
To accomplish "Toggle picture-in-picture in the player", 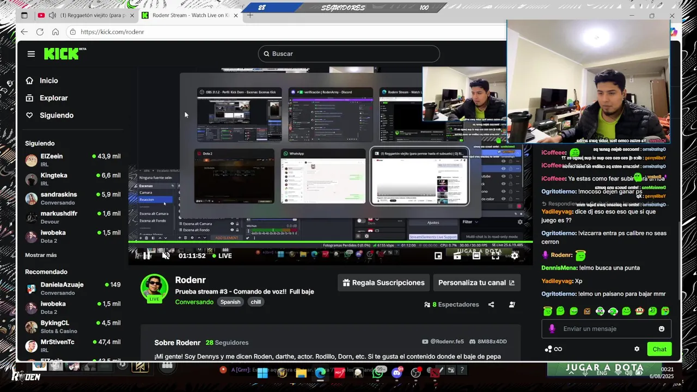I will pyautogui.click(x=438, y=256).
